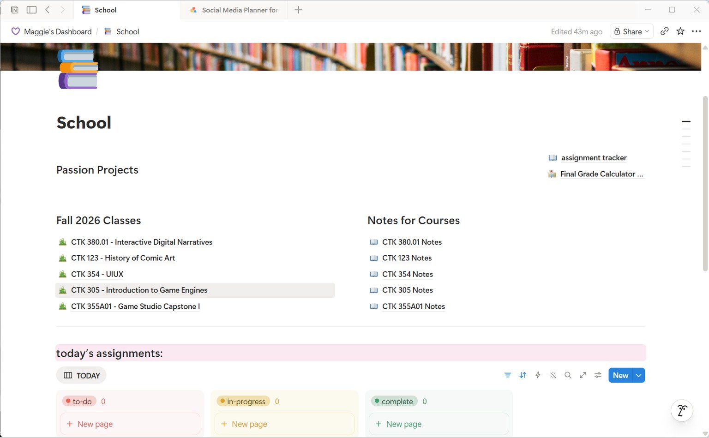Open database in full page

[583, 375]
